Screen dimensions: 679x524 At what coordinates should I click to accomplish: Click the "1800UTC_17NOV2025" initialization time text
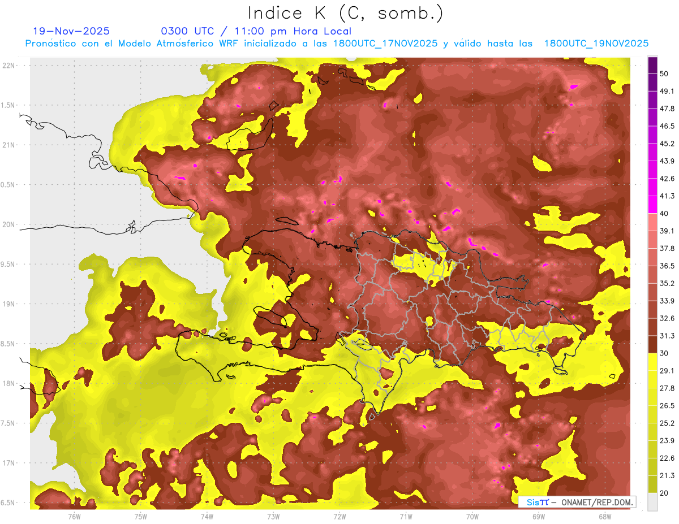click(385, 44)
